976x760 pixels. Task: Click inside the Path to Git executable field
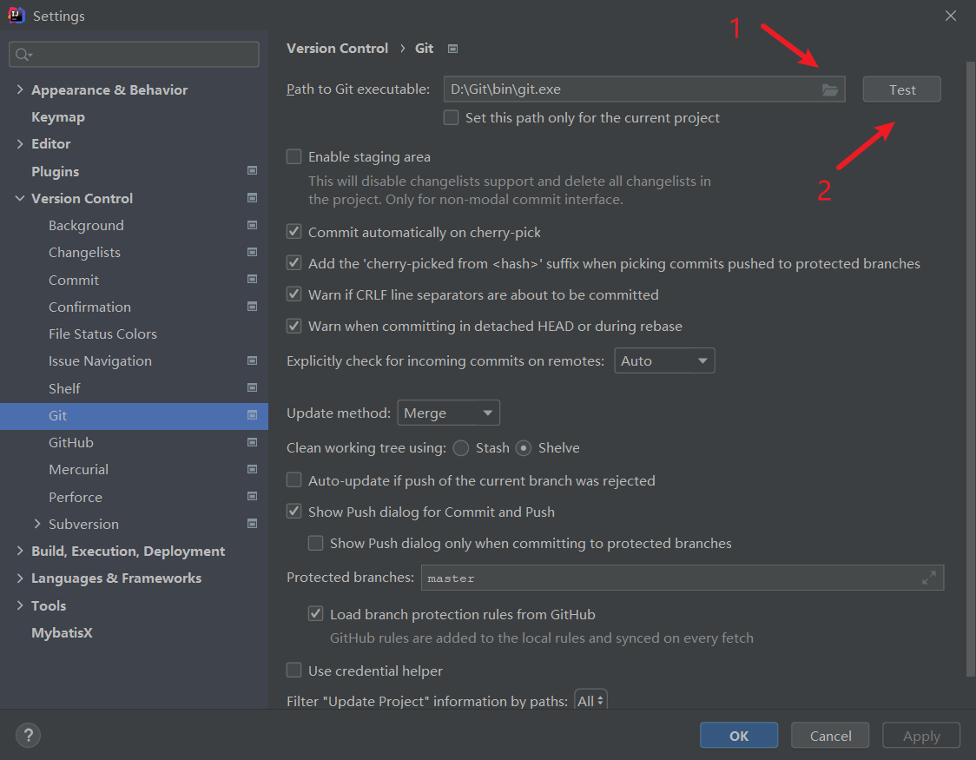tap(630, 89)
